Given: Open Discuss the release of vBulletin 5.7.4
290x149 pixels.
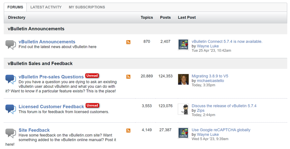Looking at the screenshot, I should click(224, 106).
